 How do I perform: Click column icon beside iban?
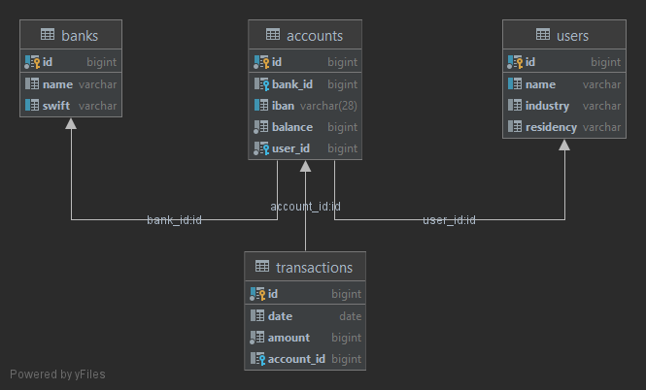click(x=261, y=106)
